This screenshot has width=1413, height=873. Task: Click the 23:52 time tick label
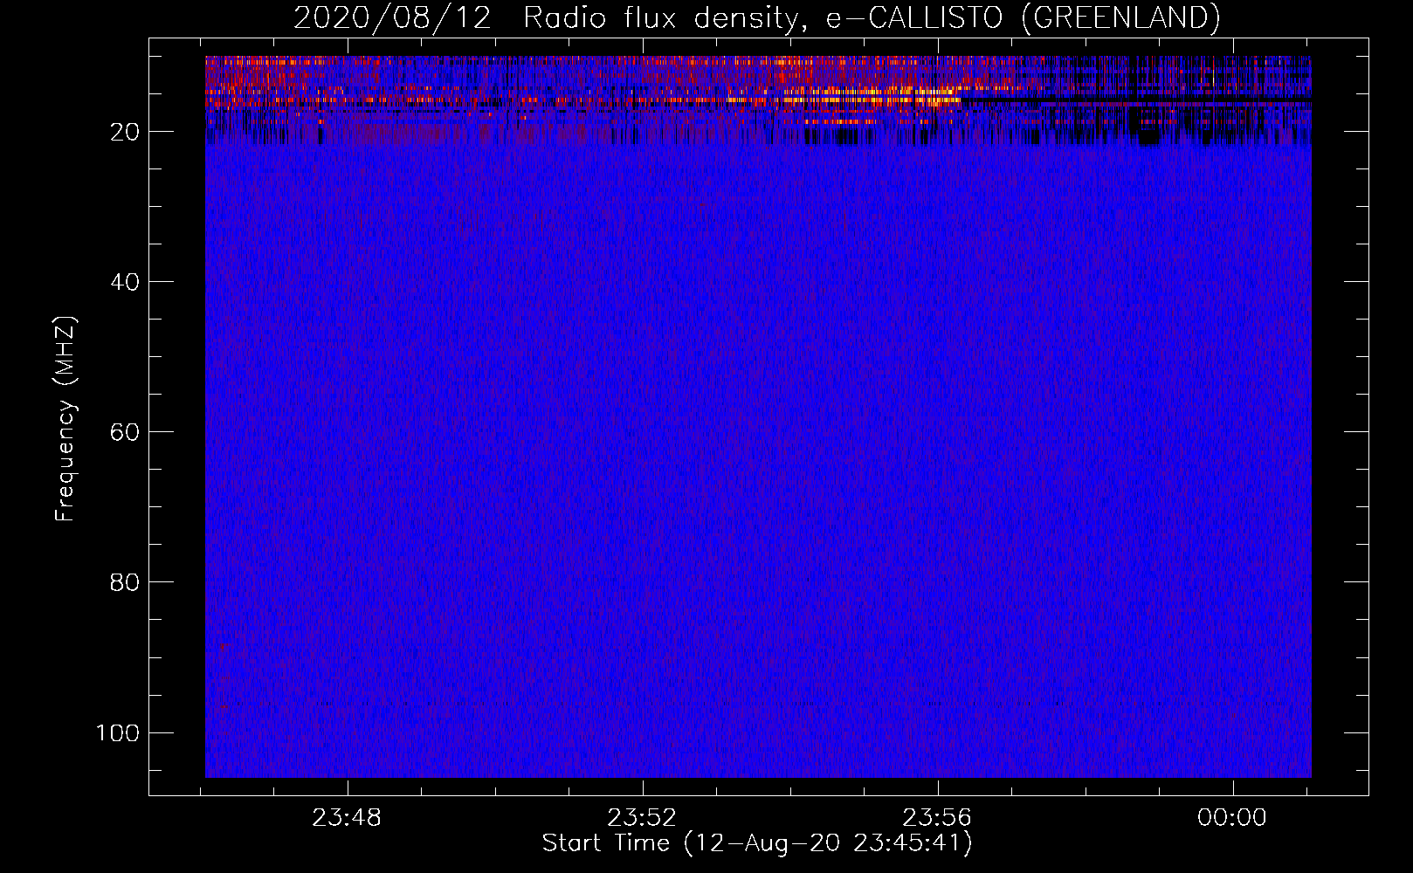pyautogui.click(x=643, y=818)
